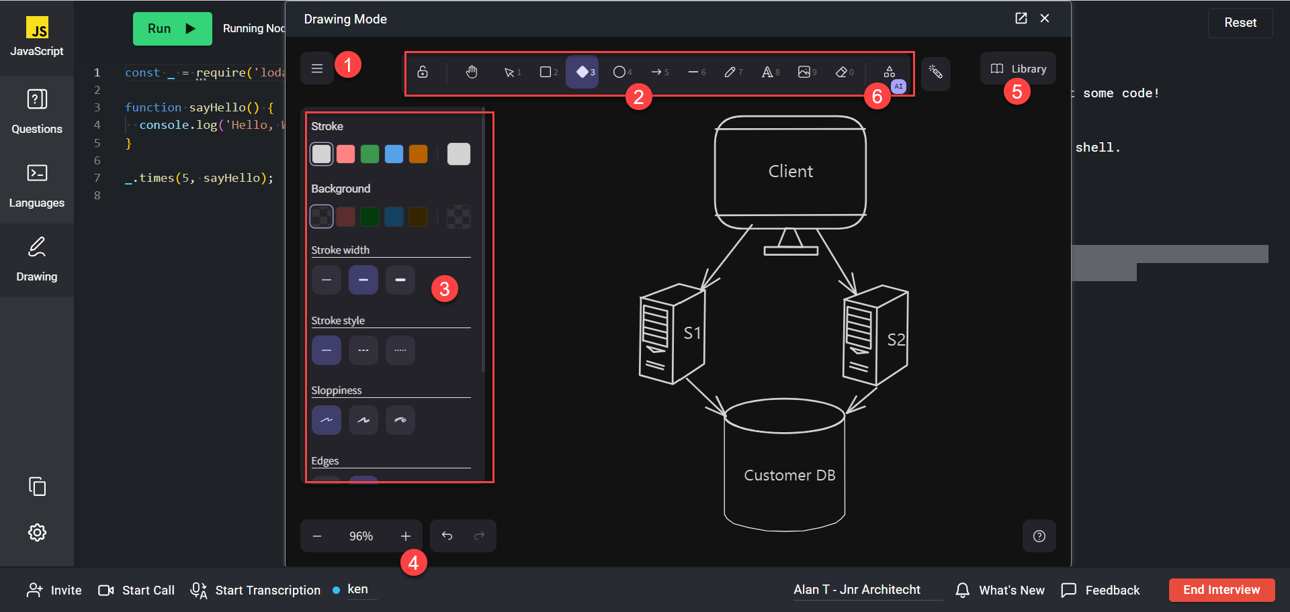Viewport: 1290px width, 612px height.
Task: Activate the text tool
Action: (x=767, y=72)
